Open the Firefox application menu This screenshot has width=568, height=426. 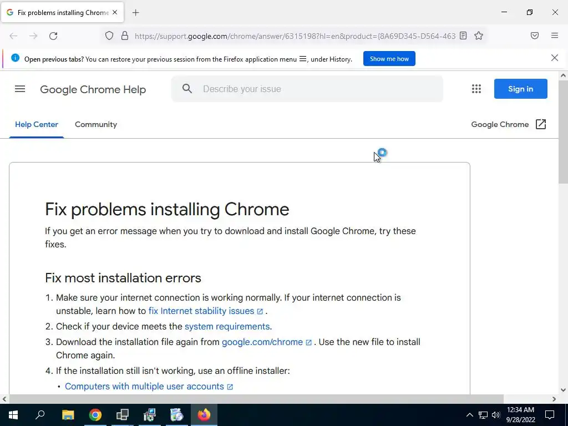tap(554, 35)
